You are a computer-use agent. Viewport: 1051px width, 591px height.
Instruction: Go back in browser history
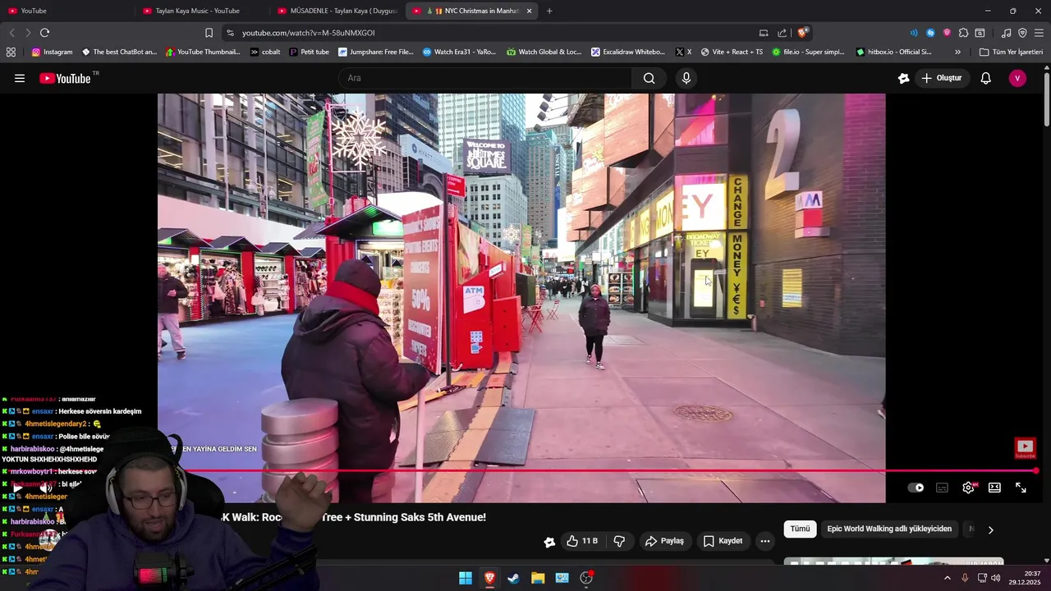click(x=11, y=33)
